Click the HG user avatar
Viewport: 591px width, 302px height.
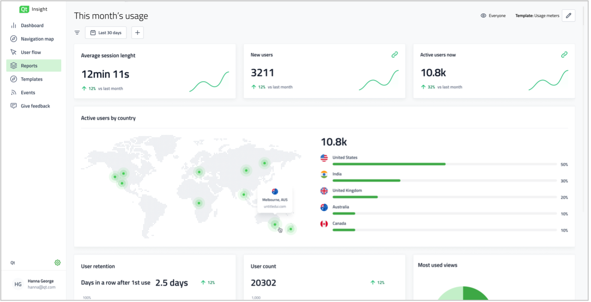point(18,284)
